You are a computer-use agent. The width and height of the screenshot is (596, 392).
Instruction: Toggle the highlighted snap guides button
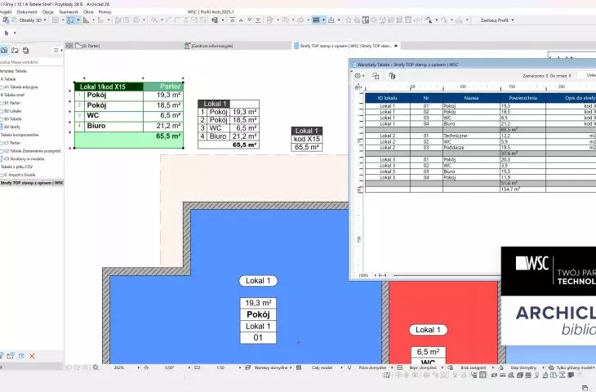coord(70,20)
